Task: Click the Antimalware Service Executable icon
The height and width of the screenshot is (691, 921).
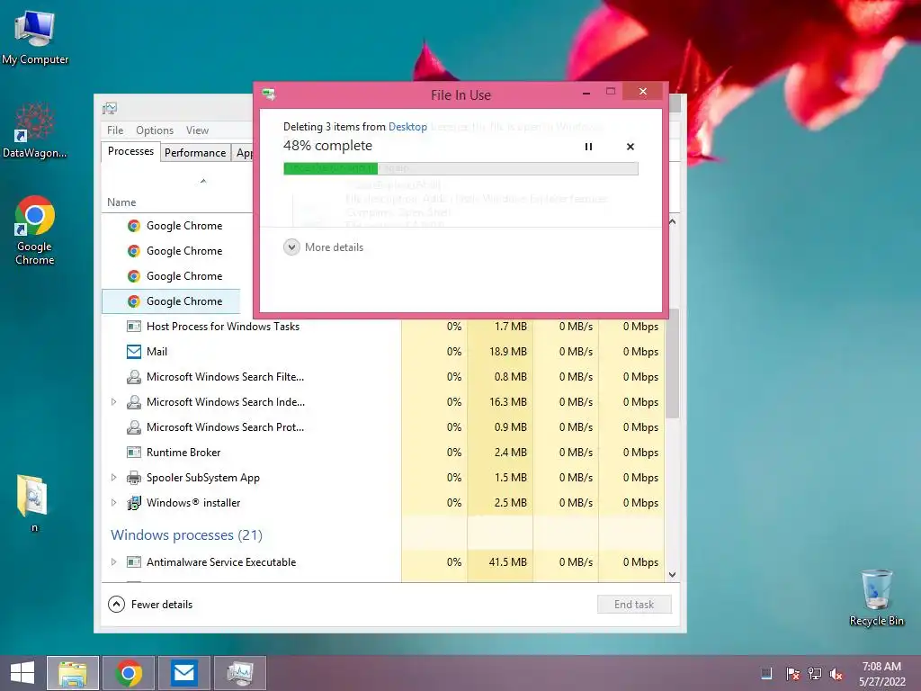Action: click(134, 561)
